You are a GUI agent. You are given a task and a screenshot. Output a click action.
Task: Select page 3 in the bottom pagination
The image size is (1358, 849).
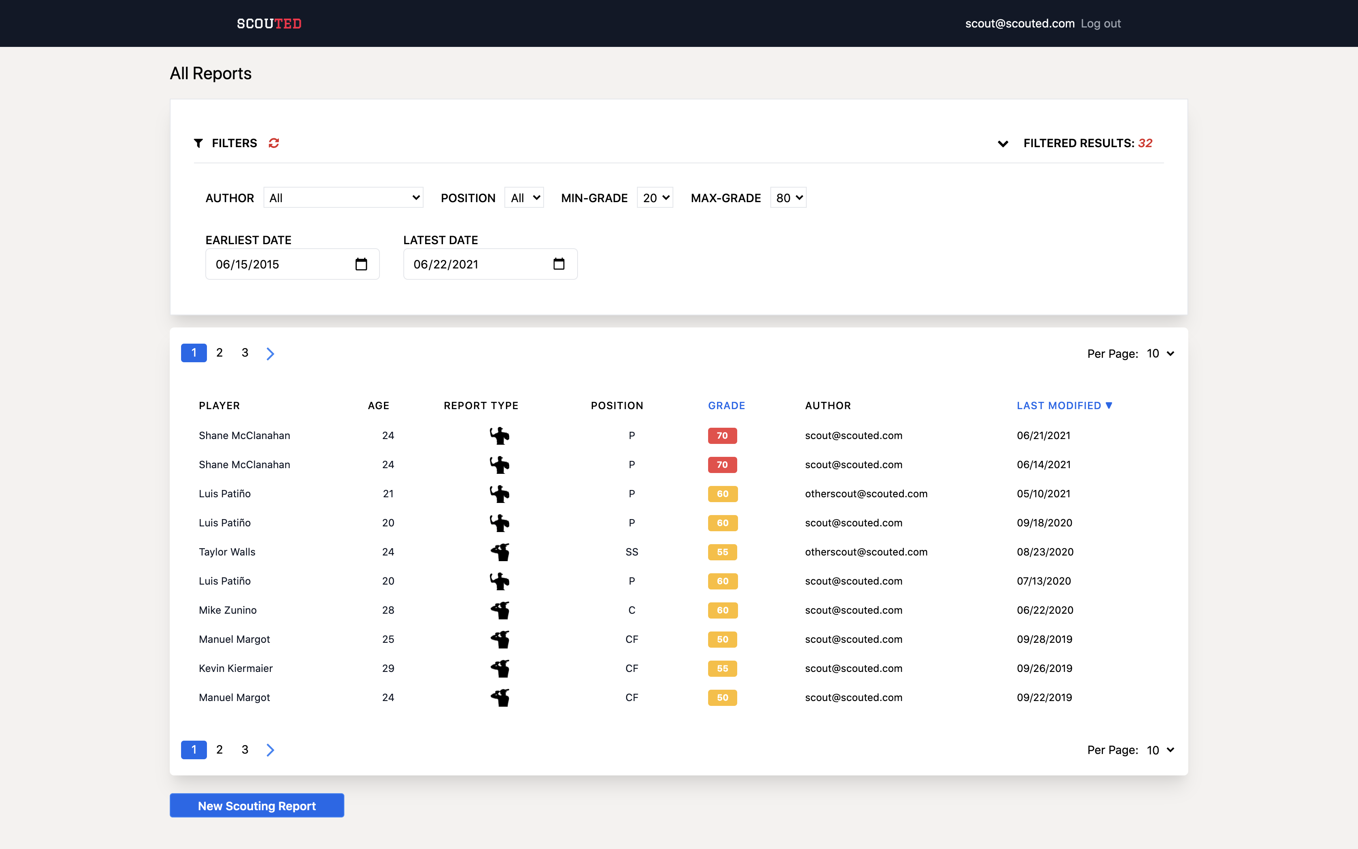[x=245, y=750]
